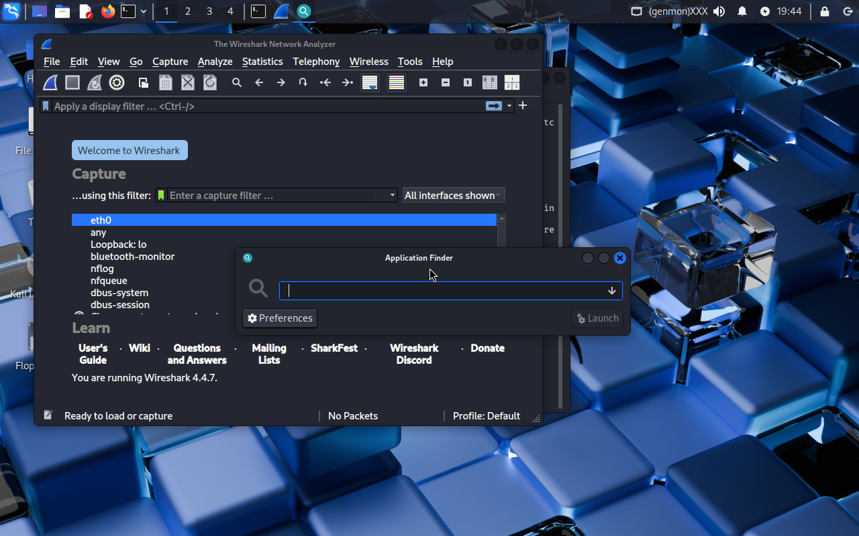Click the capture filter input field

tap(277, 195)
